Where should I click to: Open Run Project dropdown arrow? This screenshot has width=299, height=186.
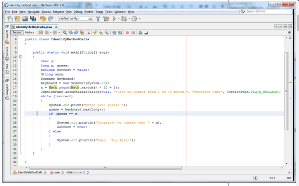click(119, 19)
